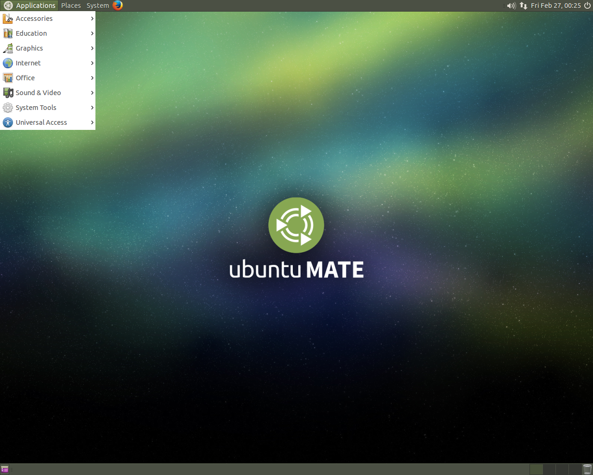The width and height of the screenshot is (593, 475).
Task: Expand the Universal Access submenu arrow
Action: tap(92, 122)
